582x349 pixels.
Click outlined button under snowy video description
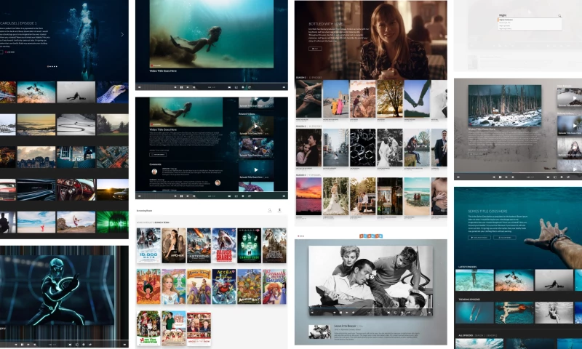(x=477, y=153)
